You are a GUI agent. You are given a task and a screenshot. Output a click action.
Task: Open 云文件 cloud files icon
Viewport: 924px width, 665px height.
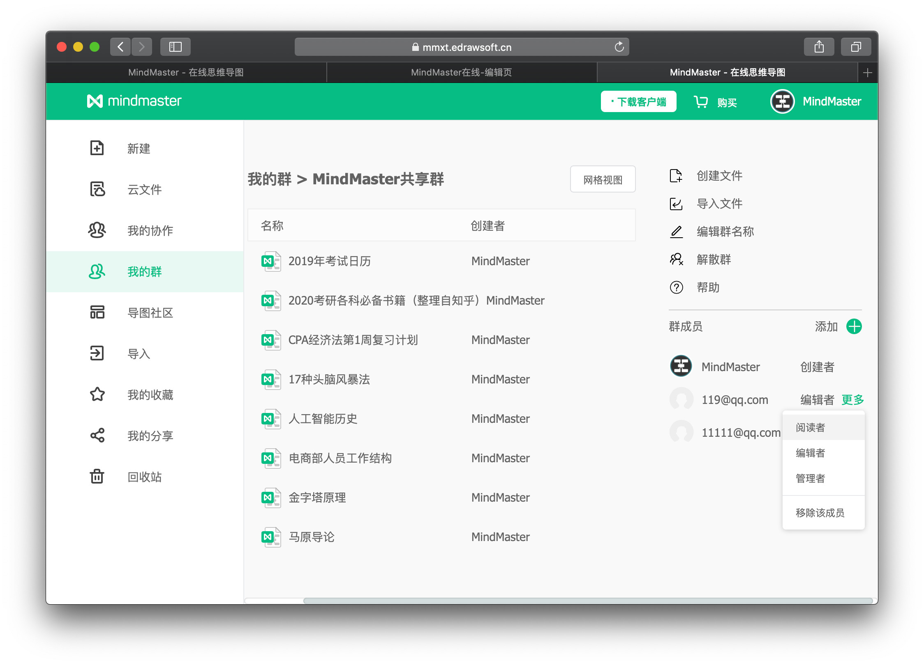(x=97, y=189)
